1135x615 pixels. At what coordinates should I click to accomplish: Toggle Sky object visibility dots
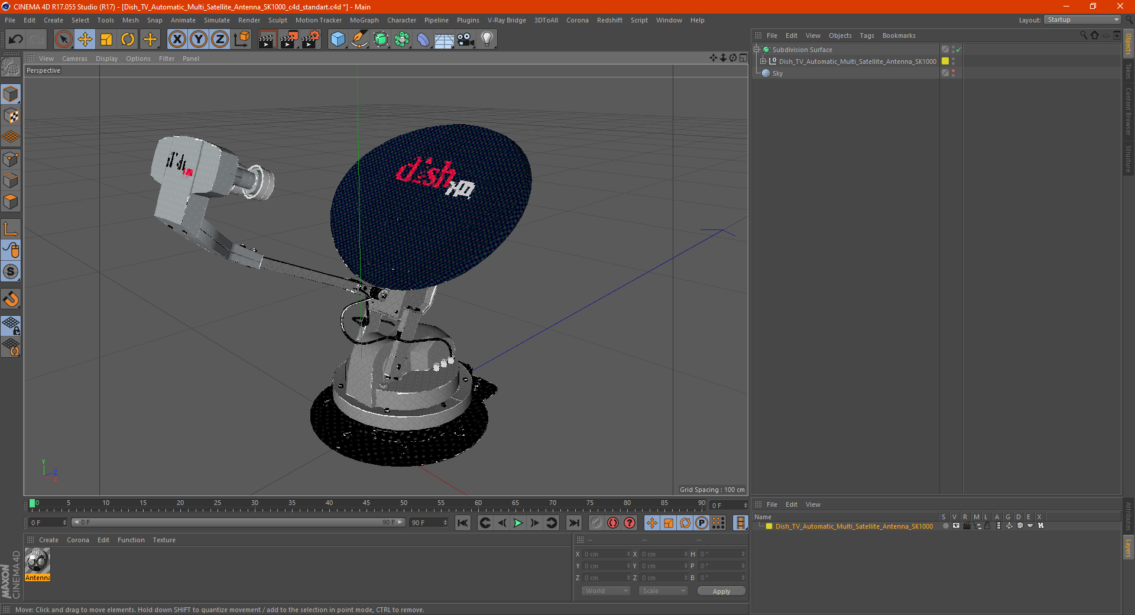coord(953,73)
